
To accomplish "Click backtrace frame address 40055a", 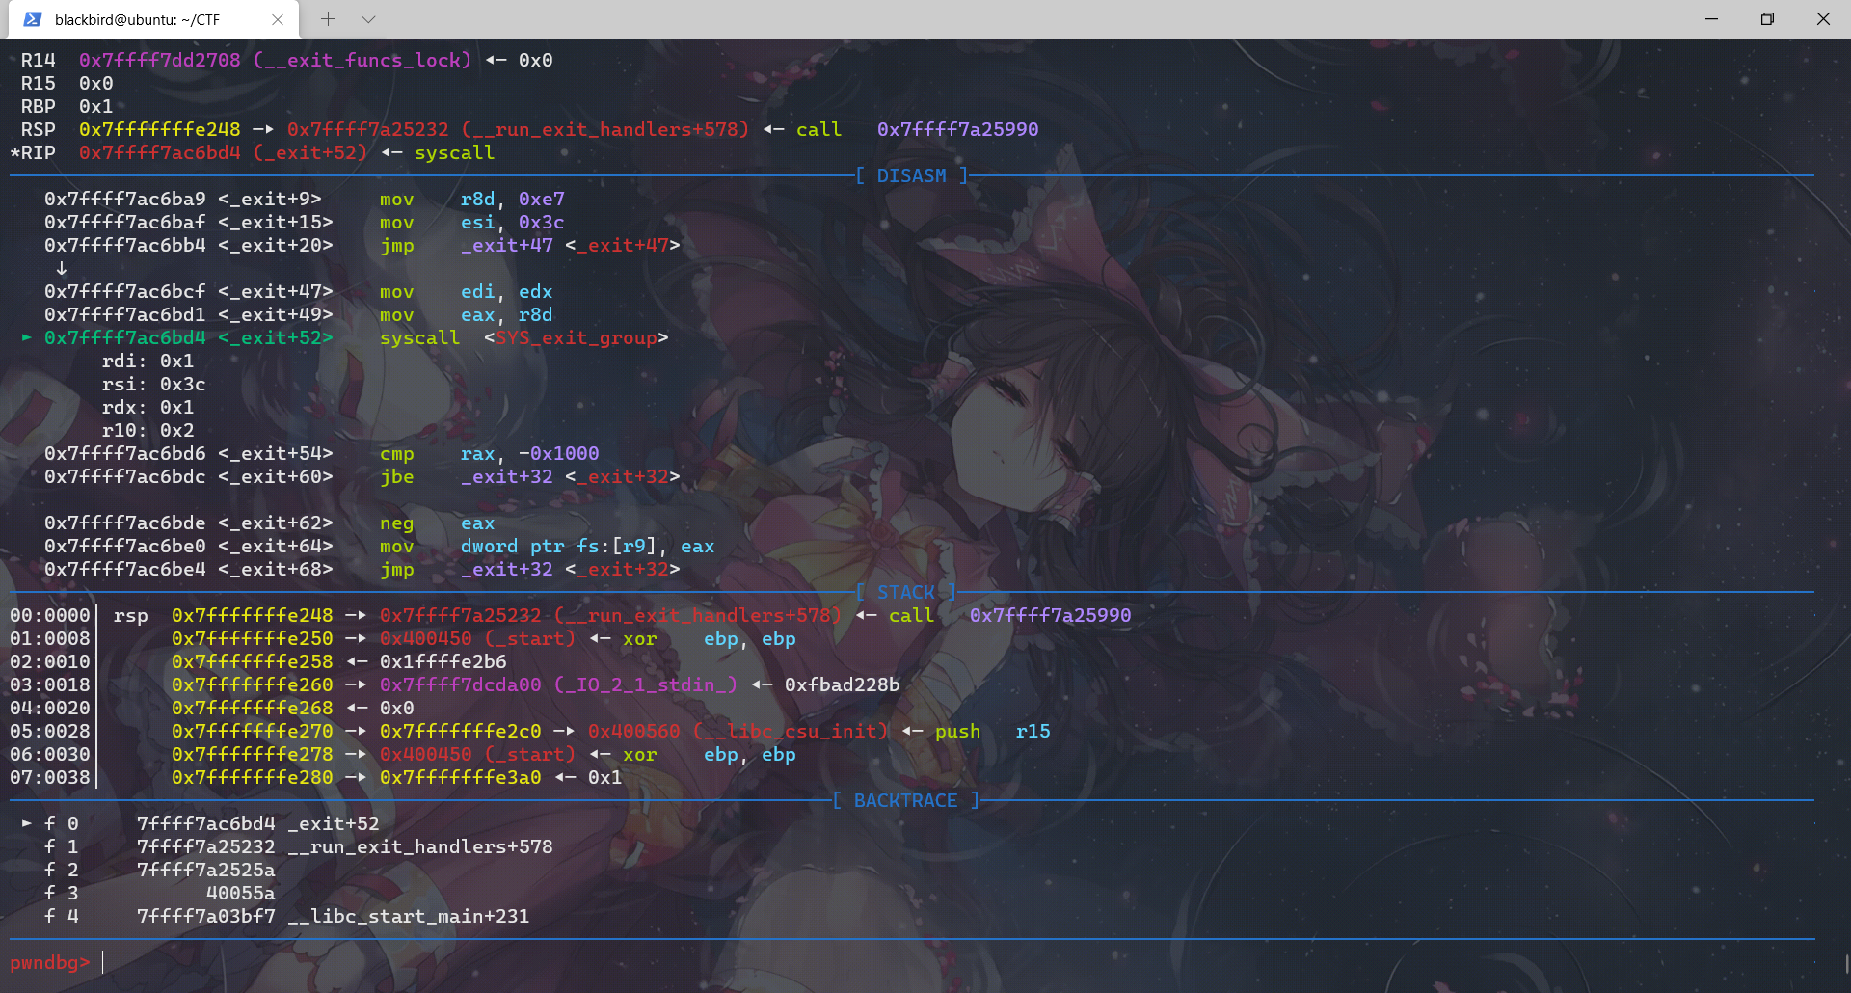I will [241, 893].
